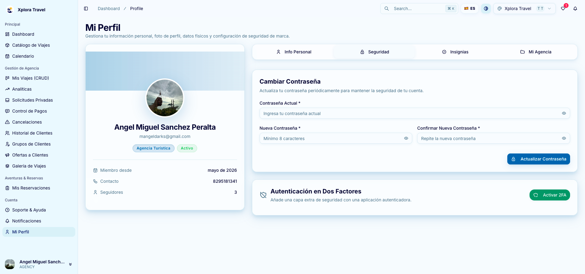Focus the Nueva Contraseña input field
This screenshot has height=274, width=585.
point(336,138)
